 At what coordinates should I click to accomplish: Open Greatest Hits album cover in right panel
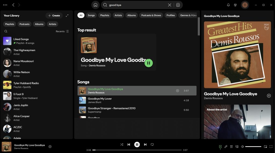(237, 55)
